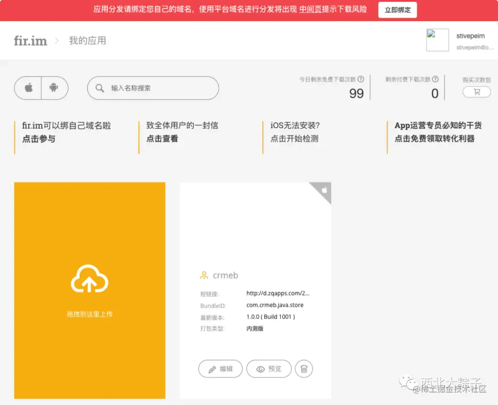Click the cloud upload icon

pos(89,279)
